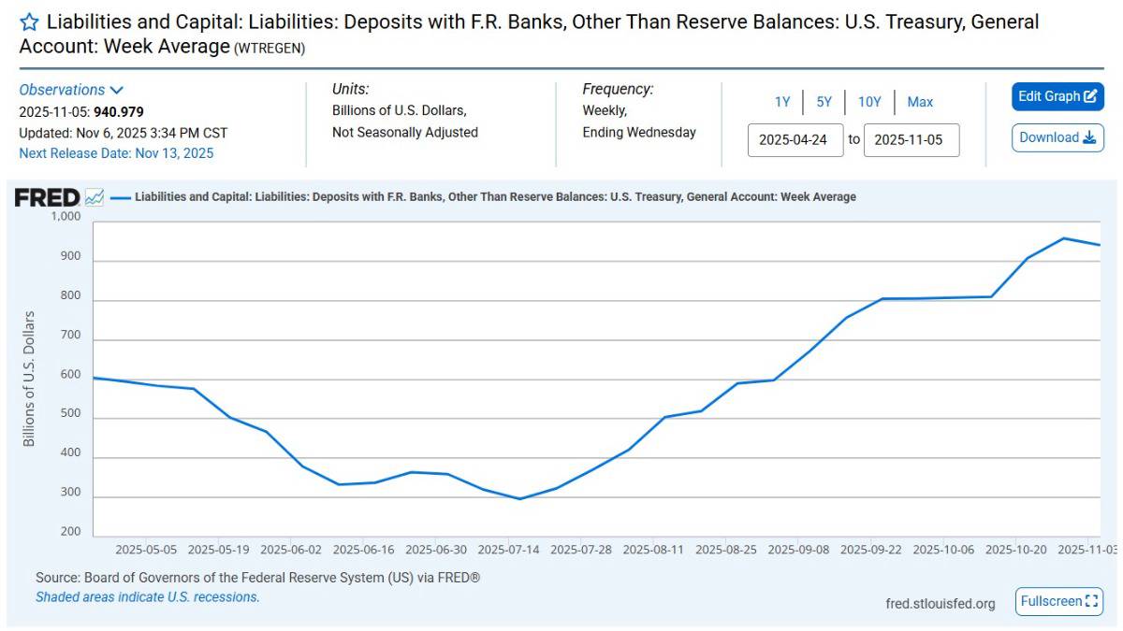Click the chart line peak near right edge
This screenshot has width=1123, height=631.
click(1063, 238)
